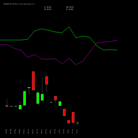
Task: Select the green candle for 29 May
Action: click(20, 107)
